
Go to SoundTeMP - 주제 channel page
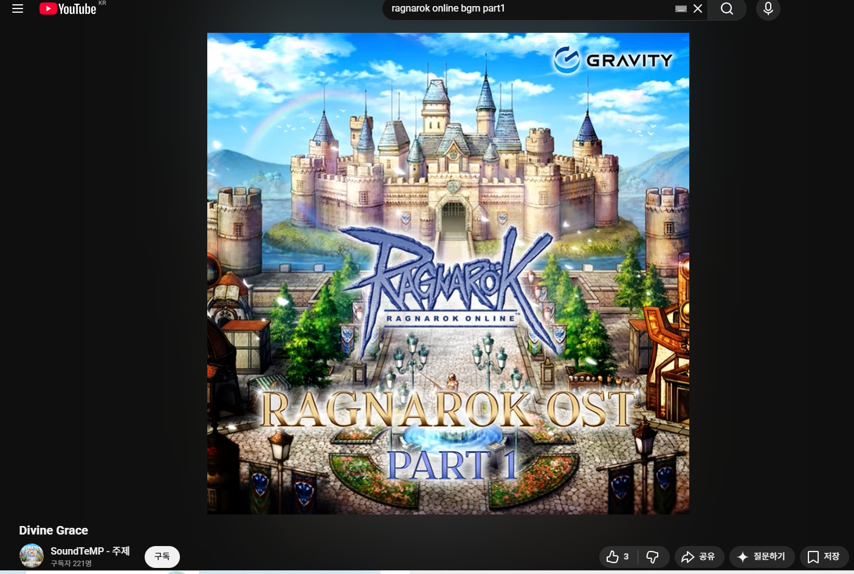pos(90,551)
